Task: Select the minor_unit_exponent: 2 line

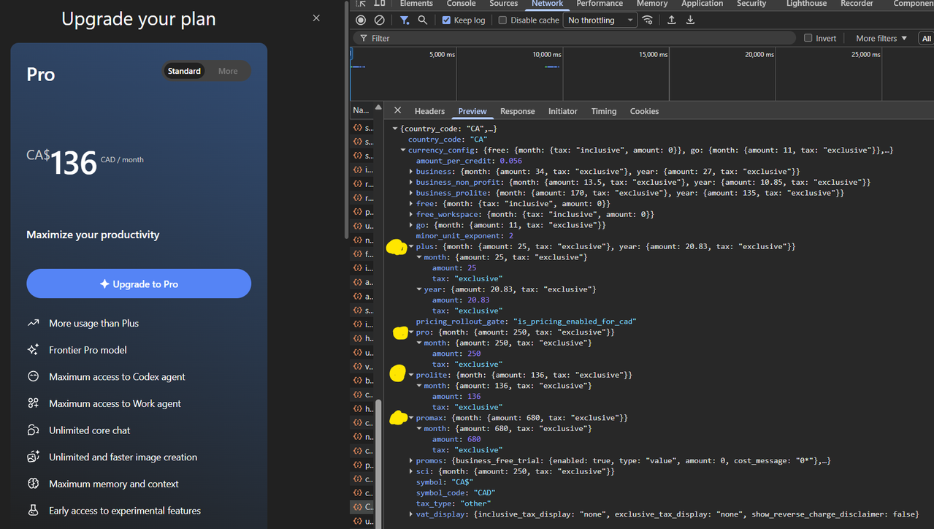Action: 464,235
